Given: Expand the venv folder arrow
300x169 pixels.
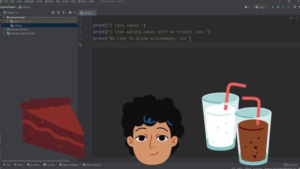Looking at the screenshot, I should (x=7, y=21).
